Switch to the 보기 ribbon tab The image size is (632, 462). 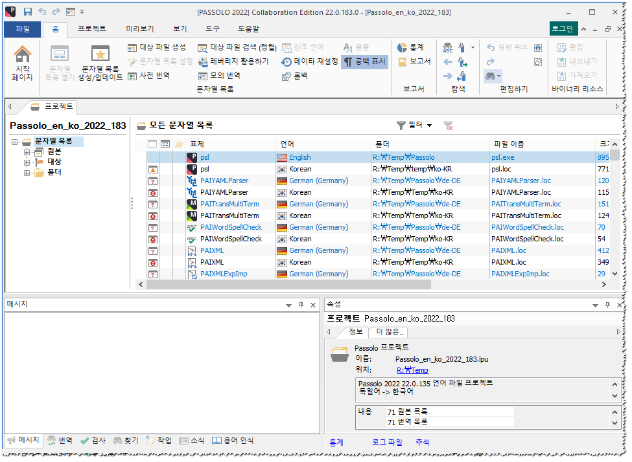click(180, 29)
